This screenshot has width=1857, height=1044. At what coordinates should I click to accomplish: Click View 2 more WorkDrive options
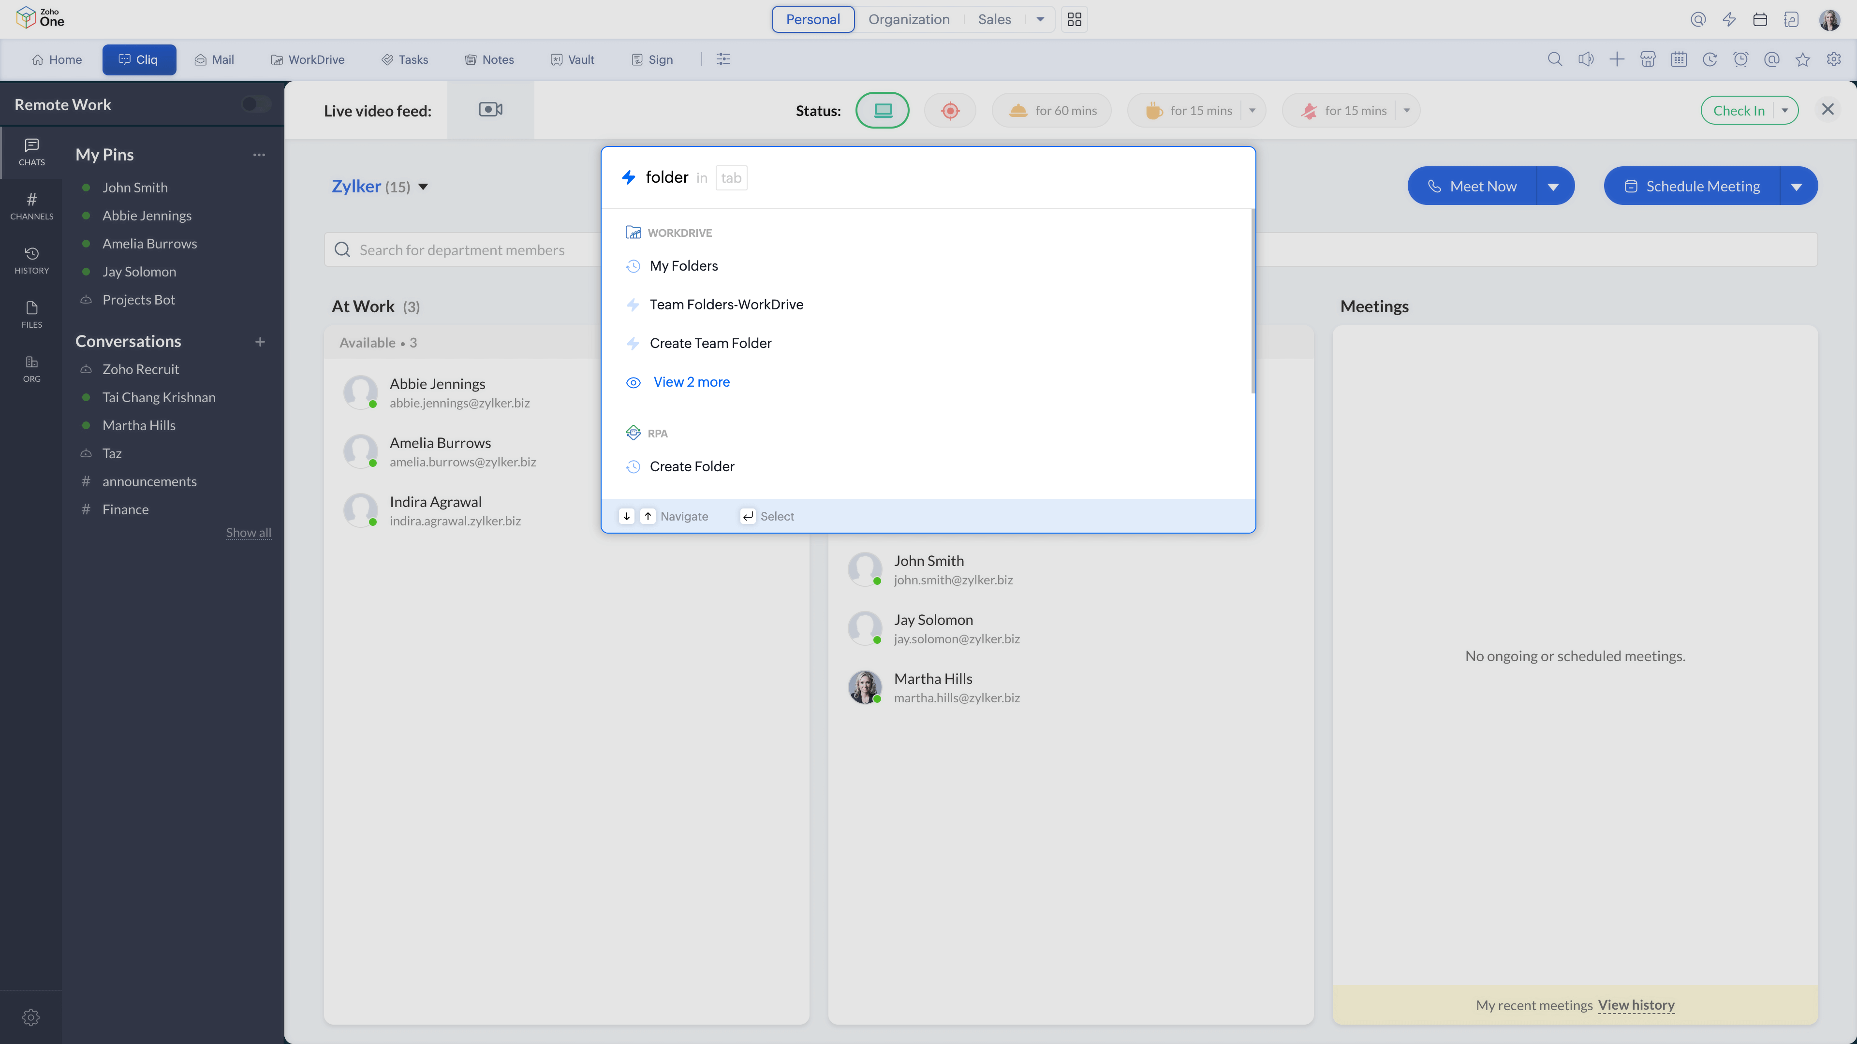coord(691,382)
